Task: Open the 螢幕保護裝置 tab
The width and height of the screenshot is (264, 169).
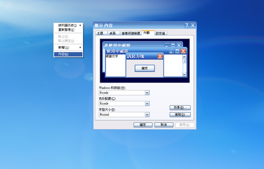Action: tap(131, 33)
